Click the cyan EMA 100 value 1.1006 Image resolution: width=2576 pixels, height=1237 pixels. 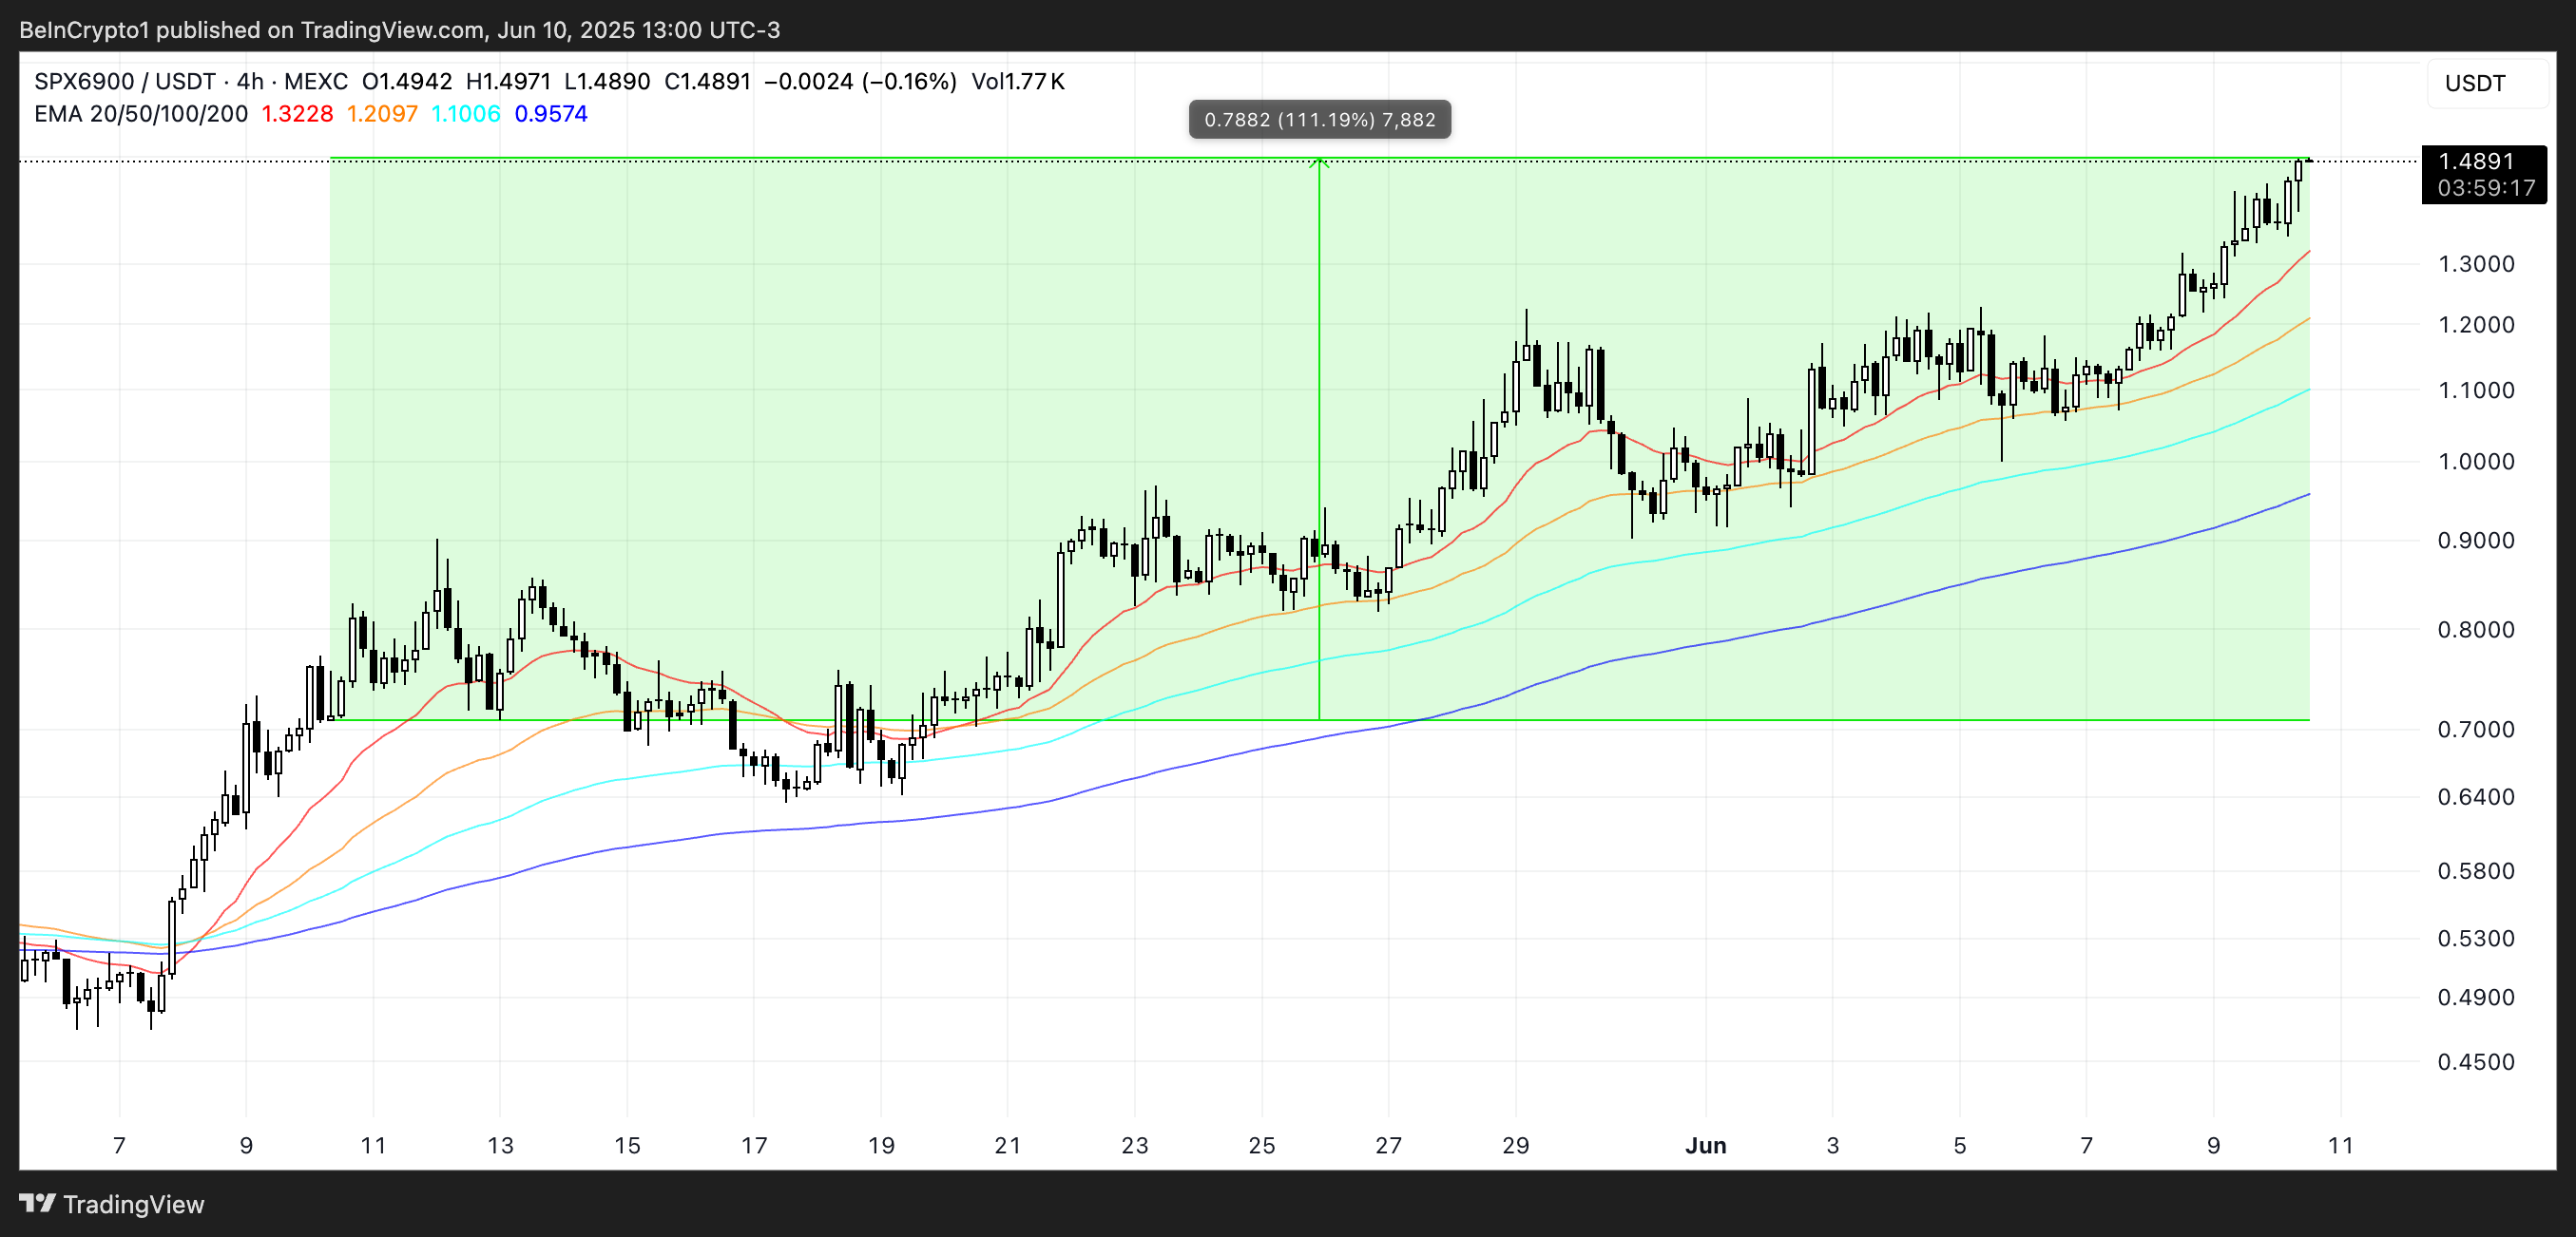(x=465, y=114)
